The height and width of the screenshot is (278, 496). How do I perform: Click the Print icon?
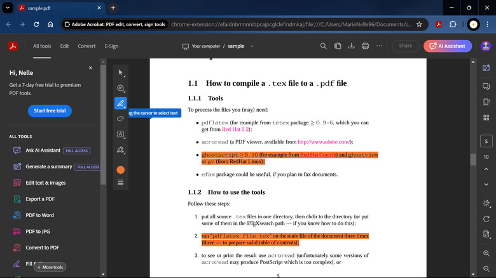click(x=365, y=46)
